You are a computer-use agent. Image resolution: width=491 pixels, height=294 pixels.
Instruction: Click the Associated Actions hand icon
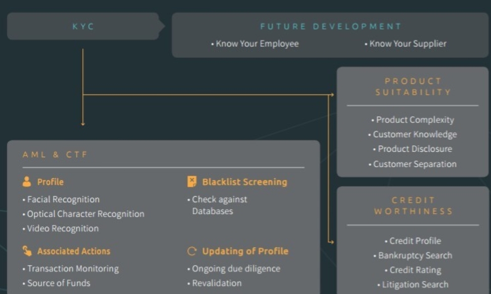pyautogui.click(x=27, y=251)
